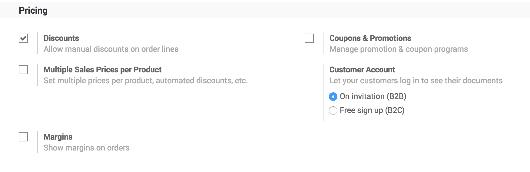Click the grey Pricing header bar
The width and height of the screenshot is (530, 172).
click(273, 11)
